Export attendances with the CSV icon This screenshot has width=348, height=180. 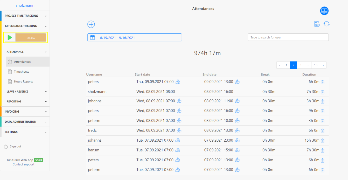(317, 24)
